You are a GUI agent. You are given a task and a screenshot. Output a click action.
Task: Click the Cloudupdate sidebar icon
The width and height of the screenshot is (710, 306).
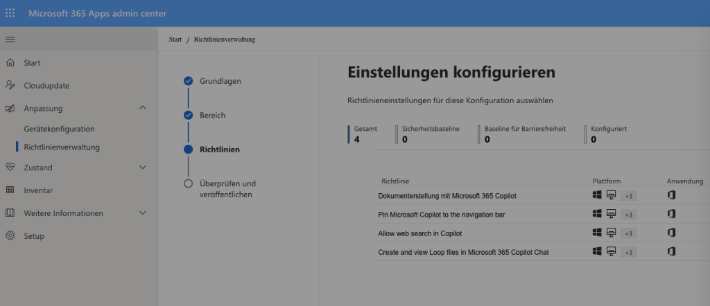point(10,85)
